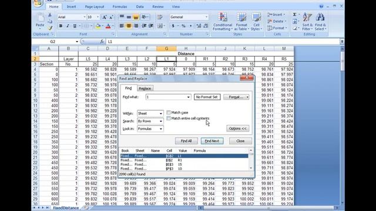Switch to the Insert ribbon tab
This screenshot has width=376, height=211.
point(71,6)
